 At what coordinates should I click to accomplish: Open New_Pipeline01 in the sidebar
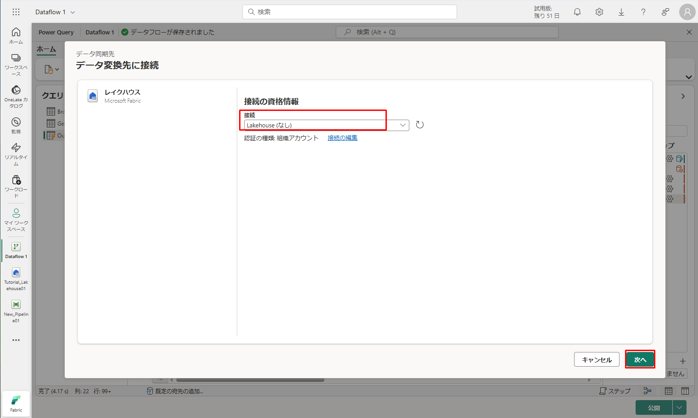pos(16,311)
